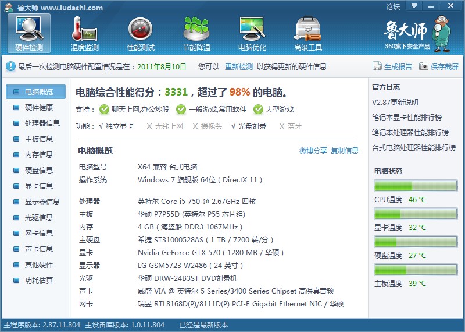The width and height of the screenshot is (465, 332).
Task: Open the 高级工具 toolbox icon
Action: (x=308, y=33)
